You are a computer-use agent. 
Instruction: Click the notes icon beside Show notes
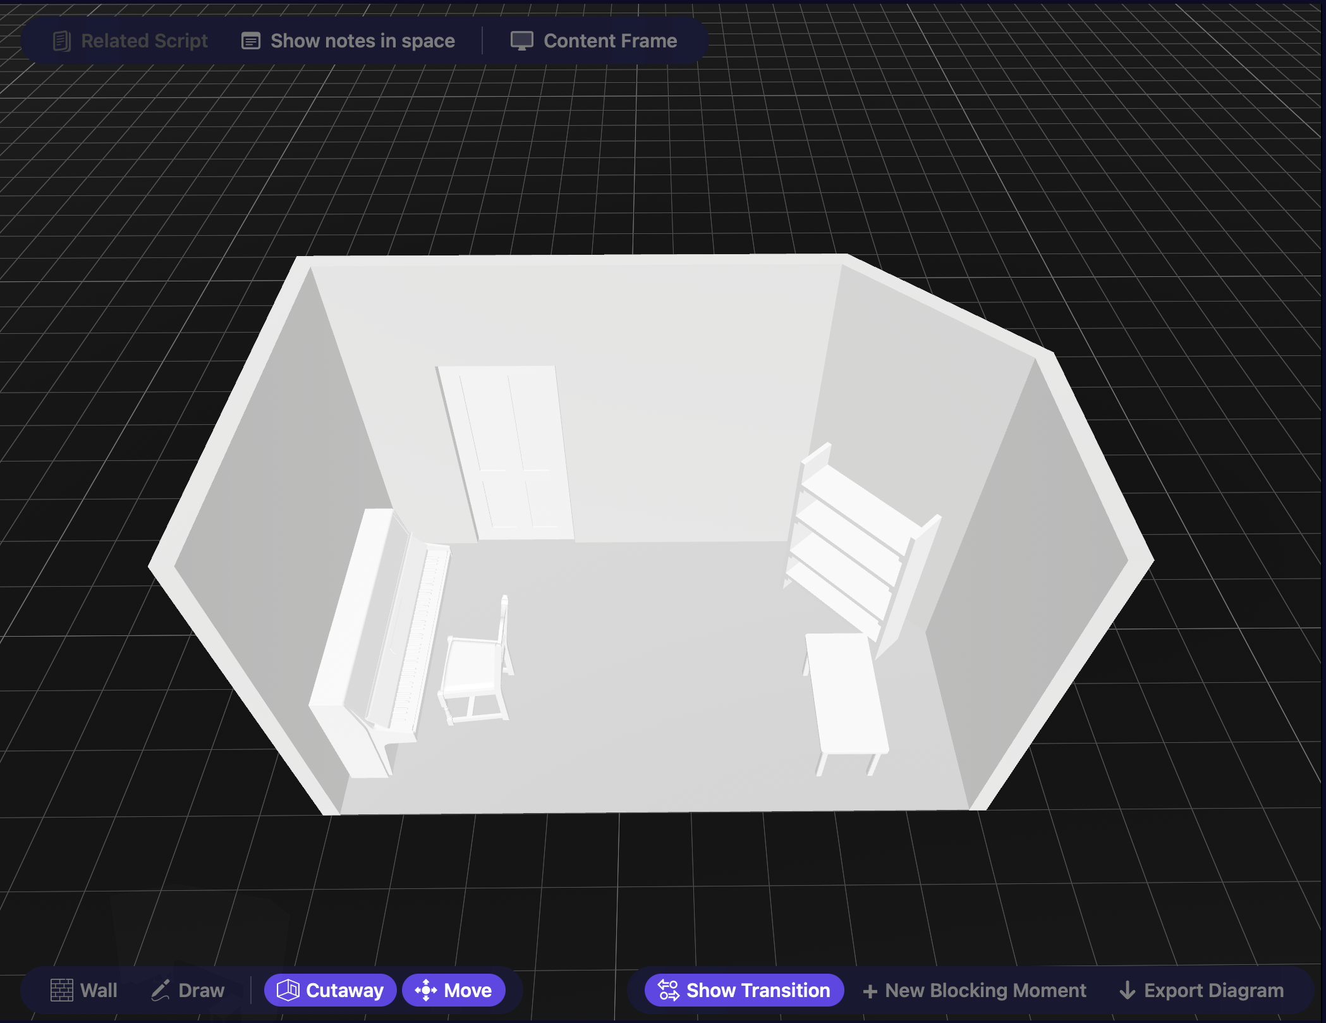pos(251,41)
